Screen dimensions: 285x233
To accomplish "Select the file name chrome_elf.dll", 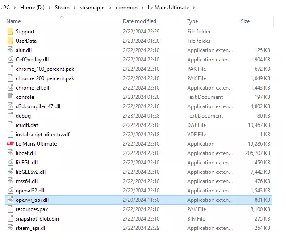I will 32,88.
